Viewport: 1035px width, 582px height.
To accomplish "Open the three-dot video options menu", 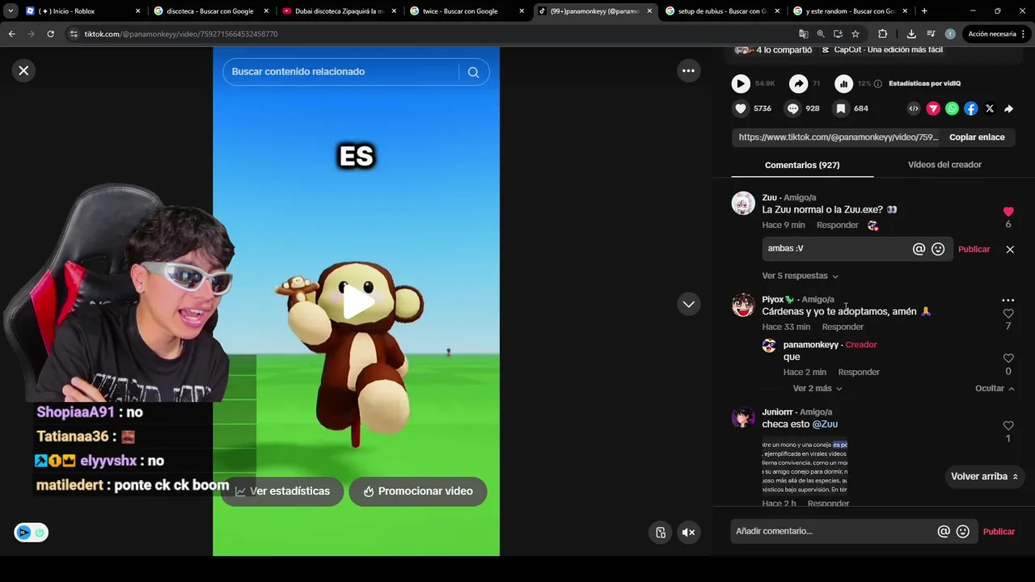I will pos(688,71).
